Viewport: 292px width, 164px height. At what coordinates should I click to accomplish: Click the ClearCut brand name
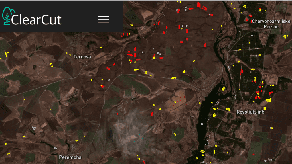click(36, 20)
